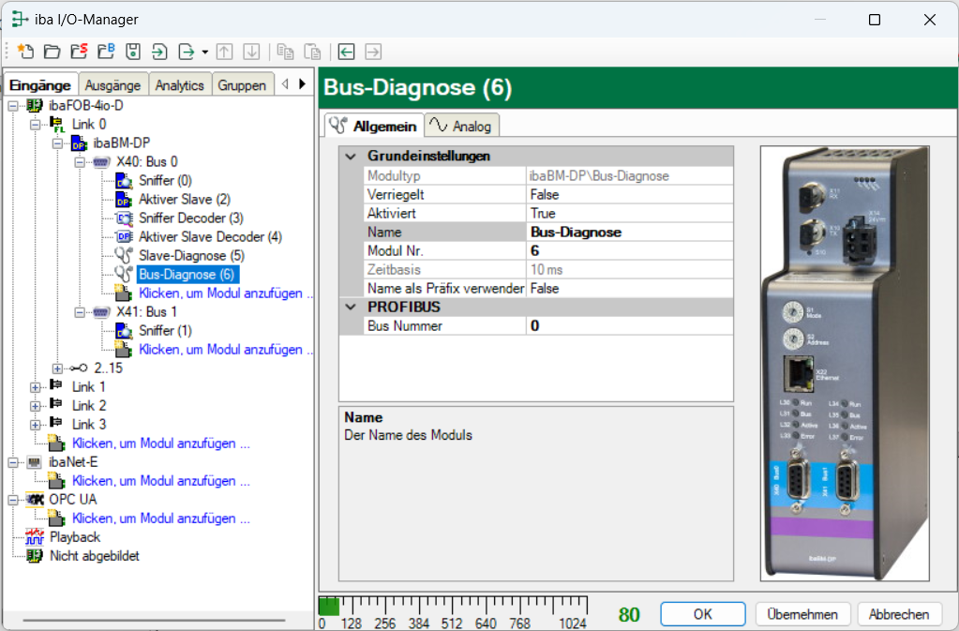Click the new configuration toolbar icon

[25, 52]
